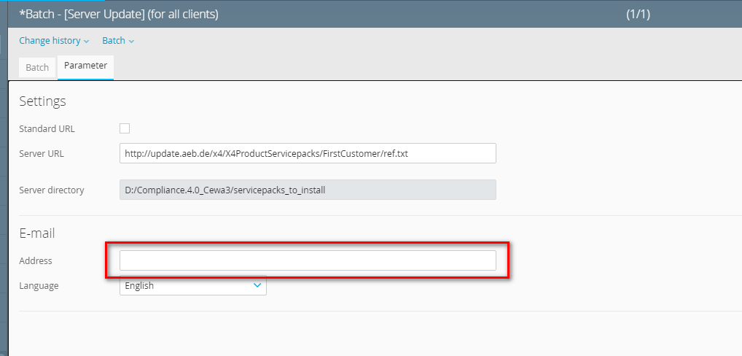Expand the Language combo box showing English
The image size is (742, 356).
(192, 286)
